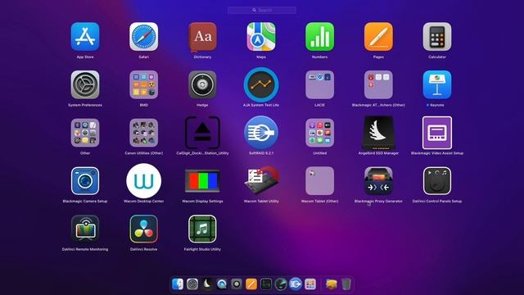Image resolution: width=524 pixels, height=295 pixels.
Task: Launch Angelbird SSD Manager
Action: tap(378, 133)
